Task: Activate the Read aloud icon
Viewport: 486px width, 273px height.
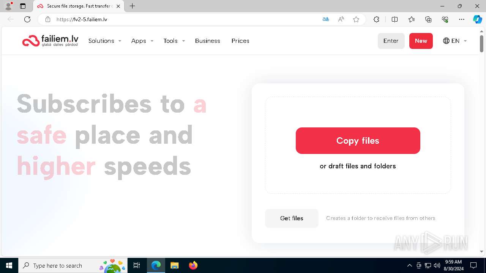Action: 341,19
